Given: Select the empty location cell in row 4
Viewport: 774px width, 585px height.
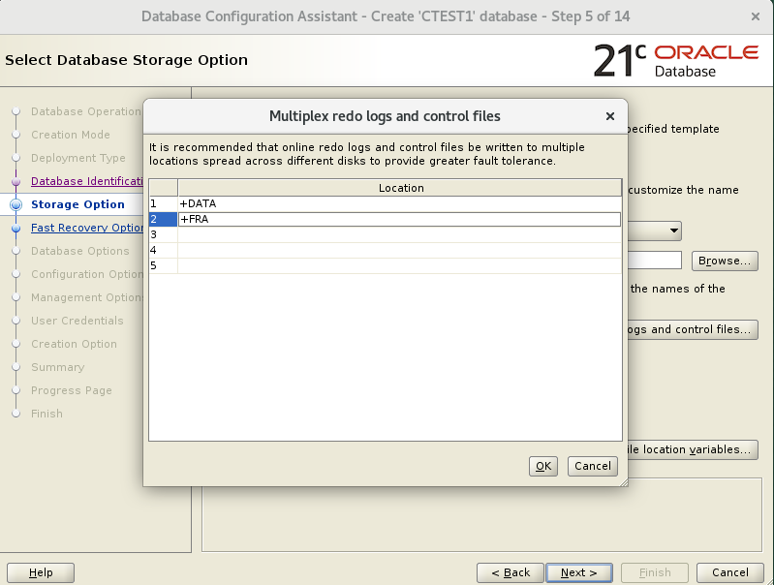Looking at the screenshot, I should (399, 250).
